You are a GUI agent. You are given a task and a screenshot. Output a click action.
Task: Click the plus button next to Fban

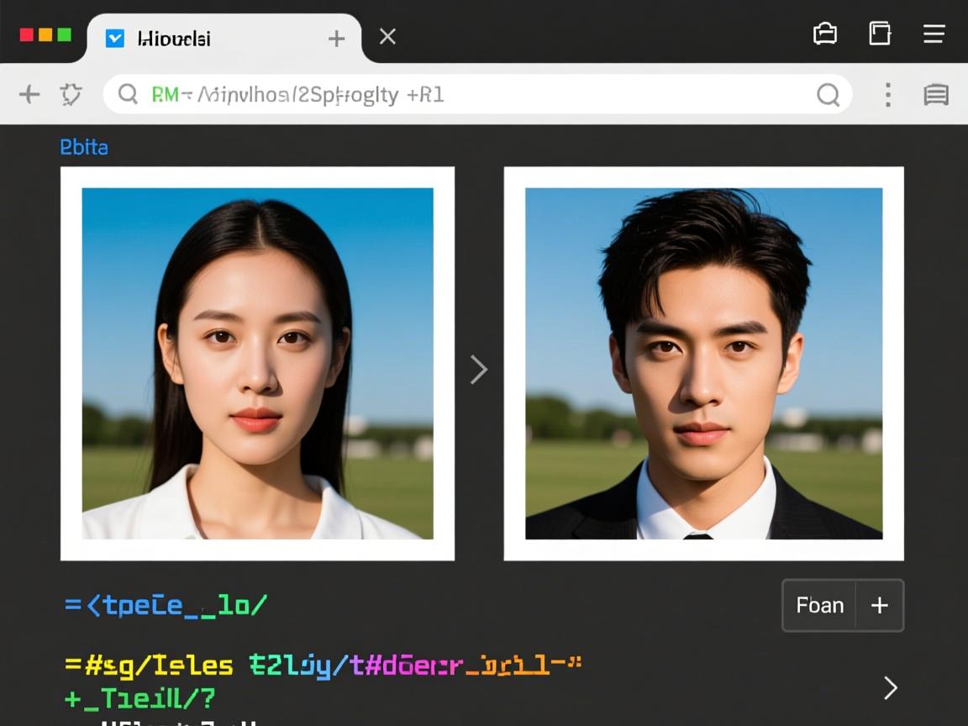[880, 605]
